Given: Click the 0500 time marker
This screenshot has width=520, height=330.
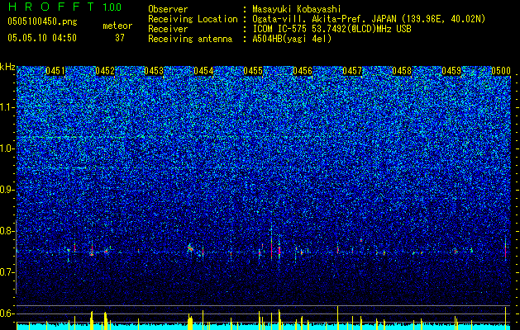Looking at the screenshot, I should tap(501, 71).
